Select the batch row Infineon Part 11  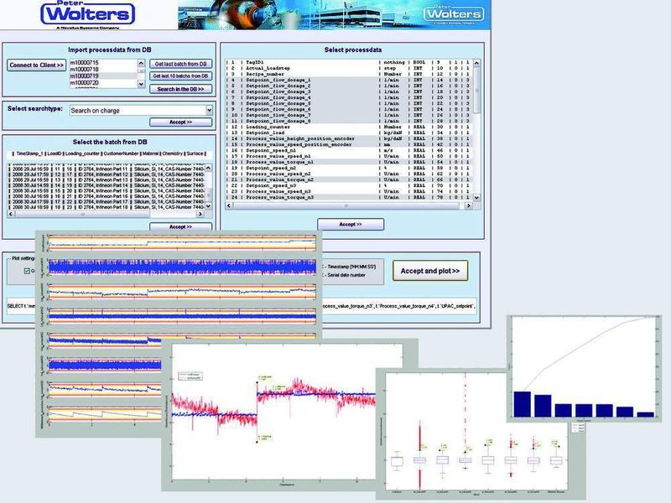tap(107, 169)
